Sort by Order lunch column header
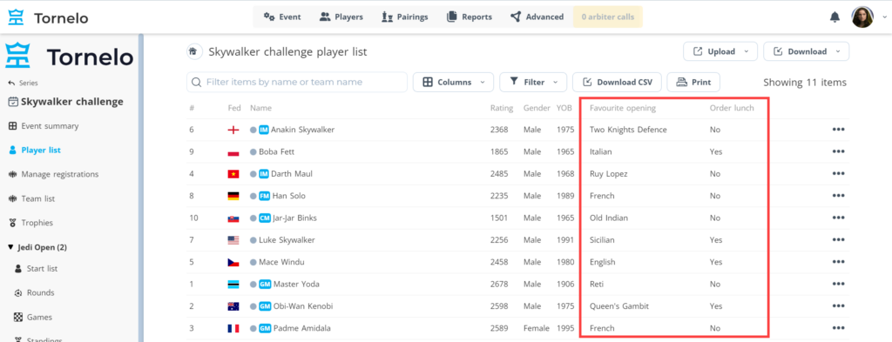Image resolution: width=892 pixels, height=342 pixels. 732,108
